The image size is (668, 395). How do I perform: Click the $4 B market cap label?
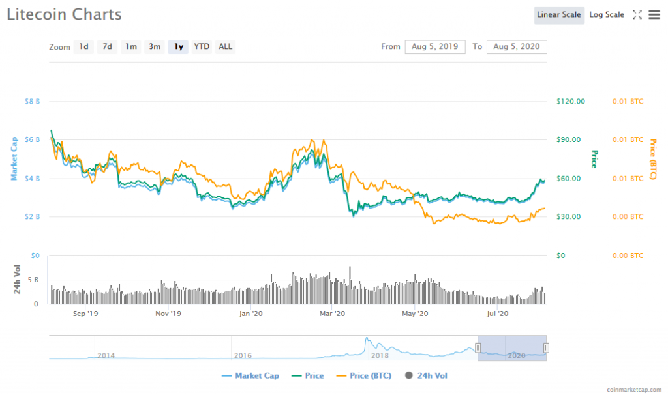click(33, 179)
